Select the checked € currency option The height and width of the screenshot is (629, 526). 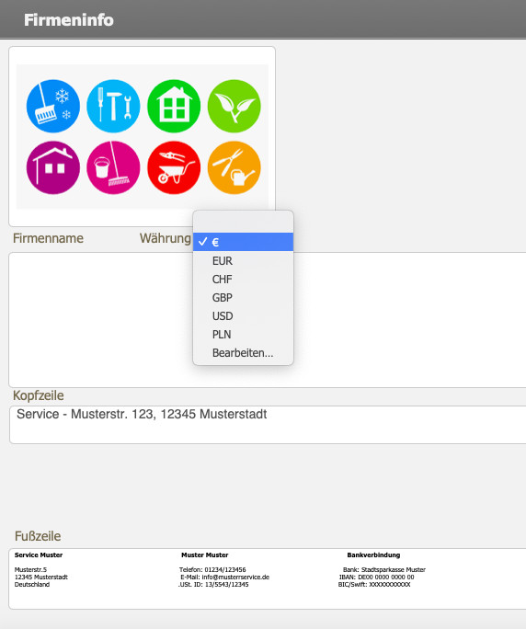pos(243,242)
